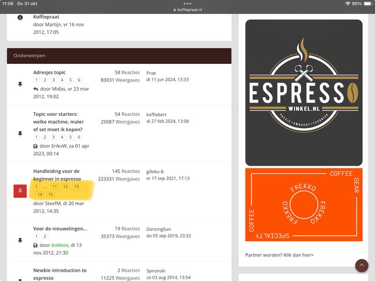Click '223331 Weergaves' count
Screen dimensions: 375x281
119,179
